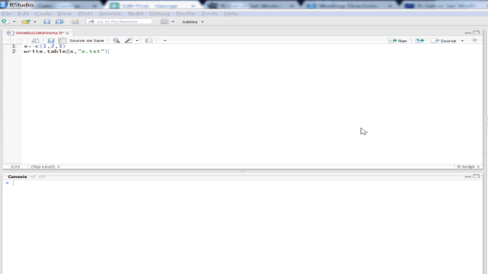Open the Addins dropdown
Screen dimensions: 488x274
(x=193, y=22)
